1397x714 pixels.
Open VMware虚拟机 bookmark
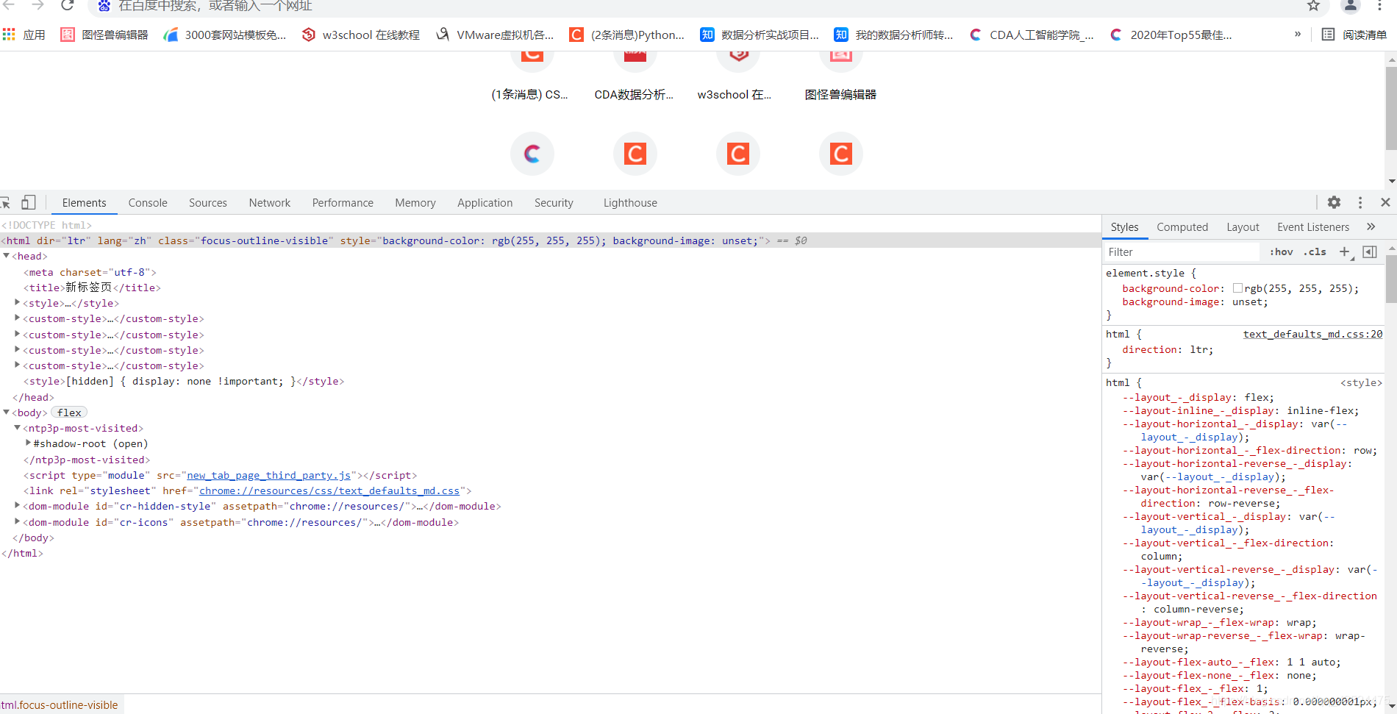(495, 35)
